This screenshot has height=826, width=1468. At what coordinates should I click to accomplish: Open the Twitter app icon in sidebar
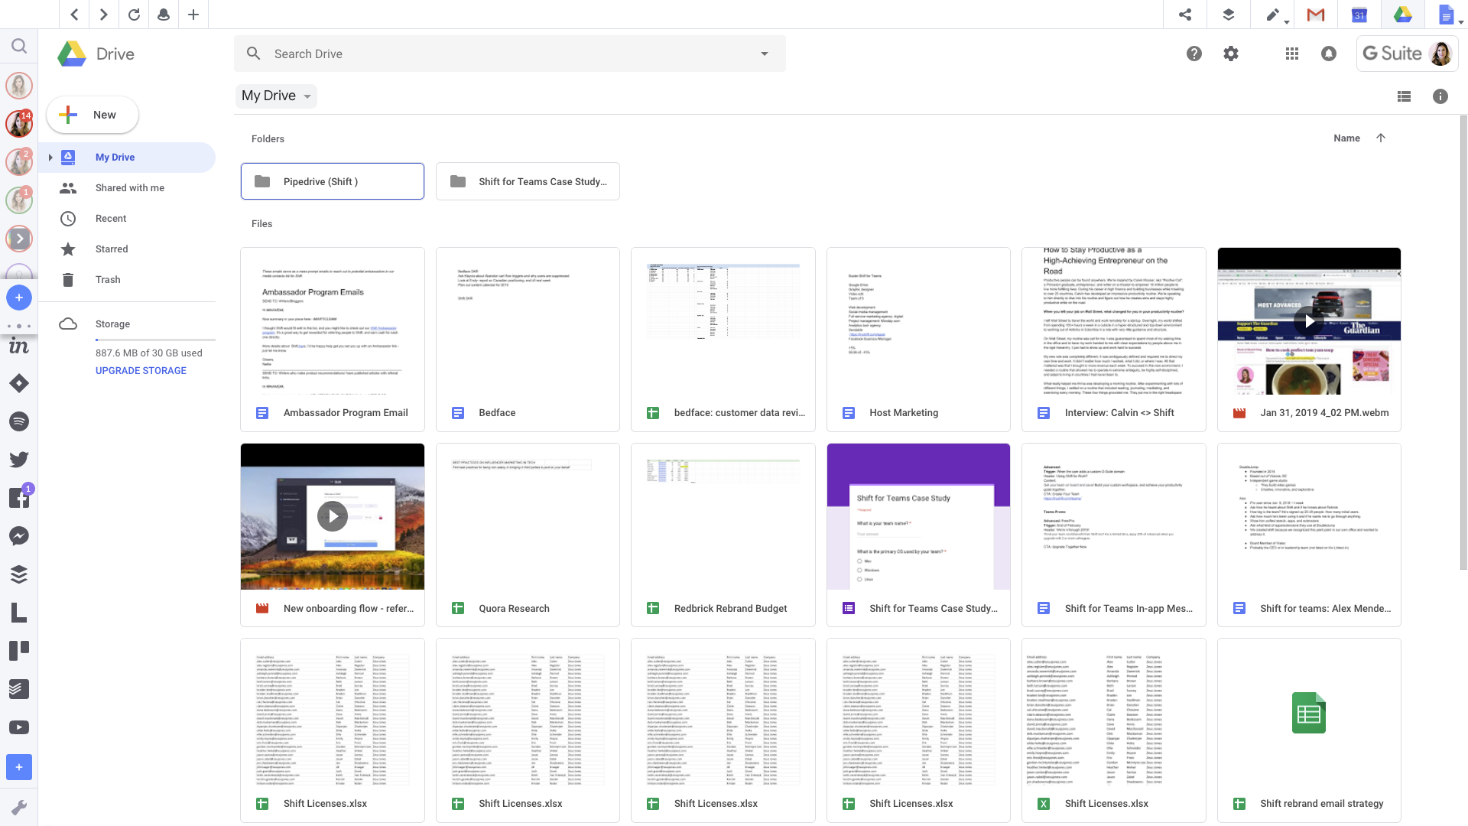(x=19, y=459)
